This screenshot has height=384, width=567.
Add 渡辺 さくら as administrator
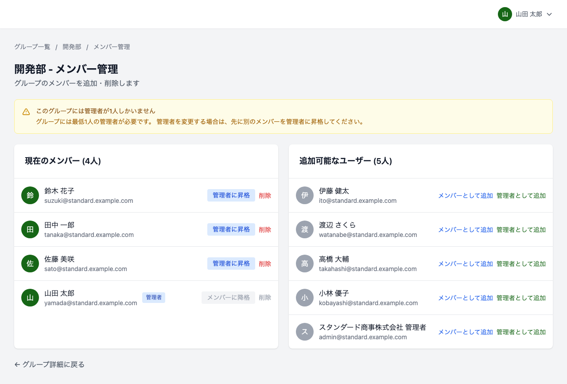pos(521,229)
